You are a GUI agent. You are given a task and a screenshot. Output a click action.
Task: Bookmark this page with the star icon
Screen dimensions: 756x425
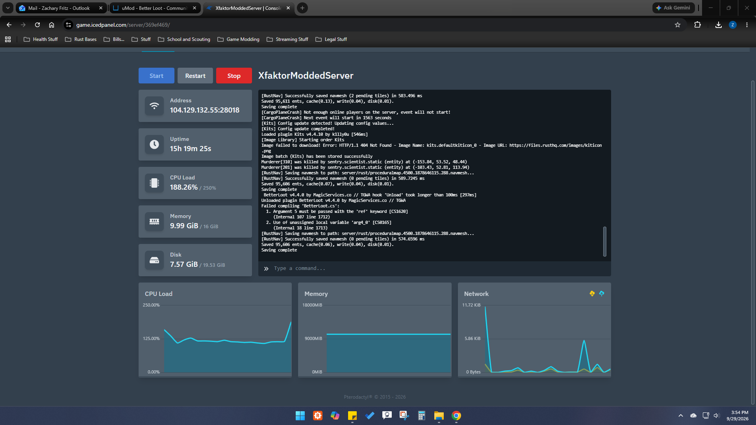678,25
